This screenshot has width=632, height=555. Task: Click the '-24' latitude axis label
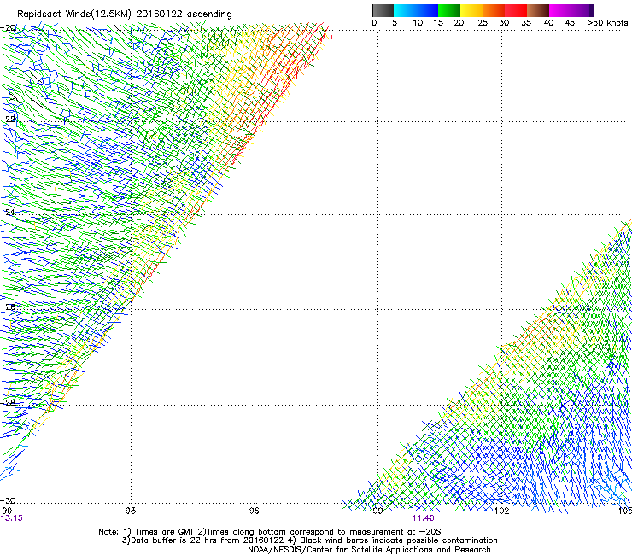[x=9, y=213]
